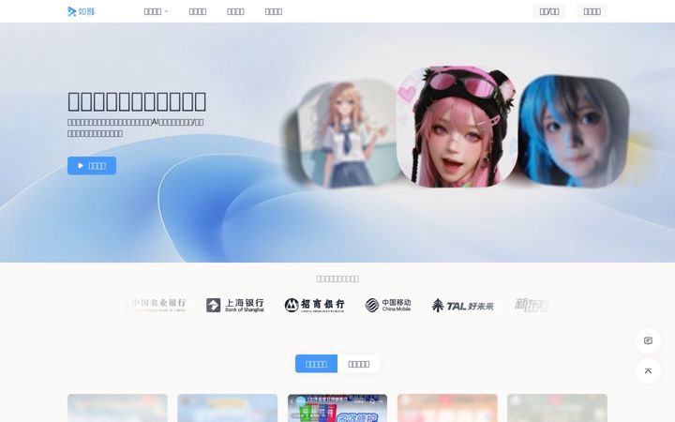
Task: Open the floating chat message icon
Action: click(x=649, y=340)
